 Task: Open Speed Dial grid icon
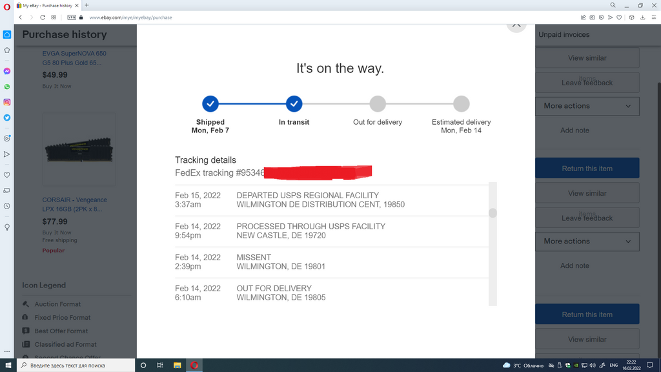coord(54,17)
